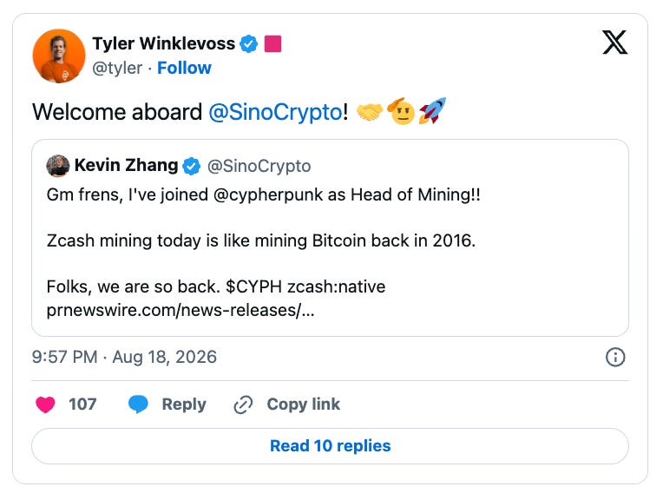Open the @SinoCrypto mention in tweet
The width and height of the screenshot is (663, 500).
pos(275,112)
